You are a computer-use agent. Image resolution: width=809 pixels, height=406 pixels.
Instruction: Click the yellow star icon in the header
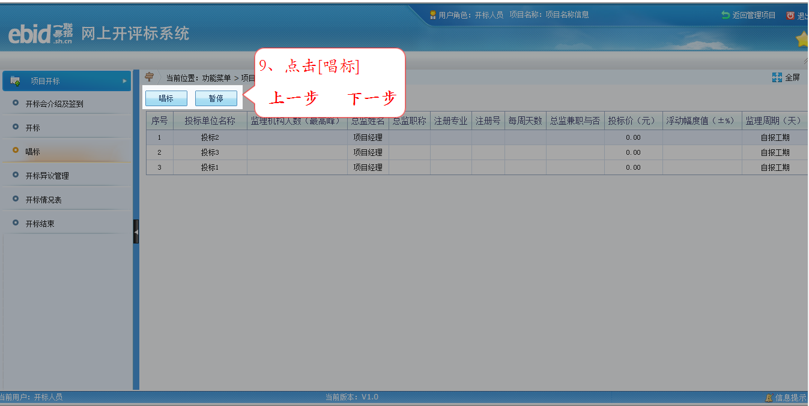pos(802,40)
